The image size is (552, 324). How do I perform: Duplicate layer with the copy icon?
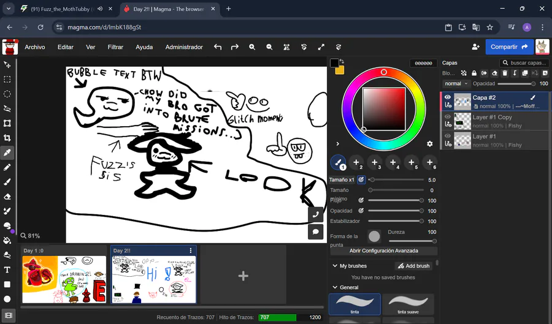(525, 73)
